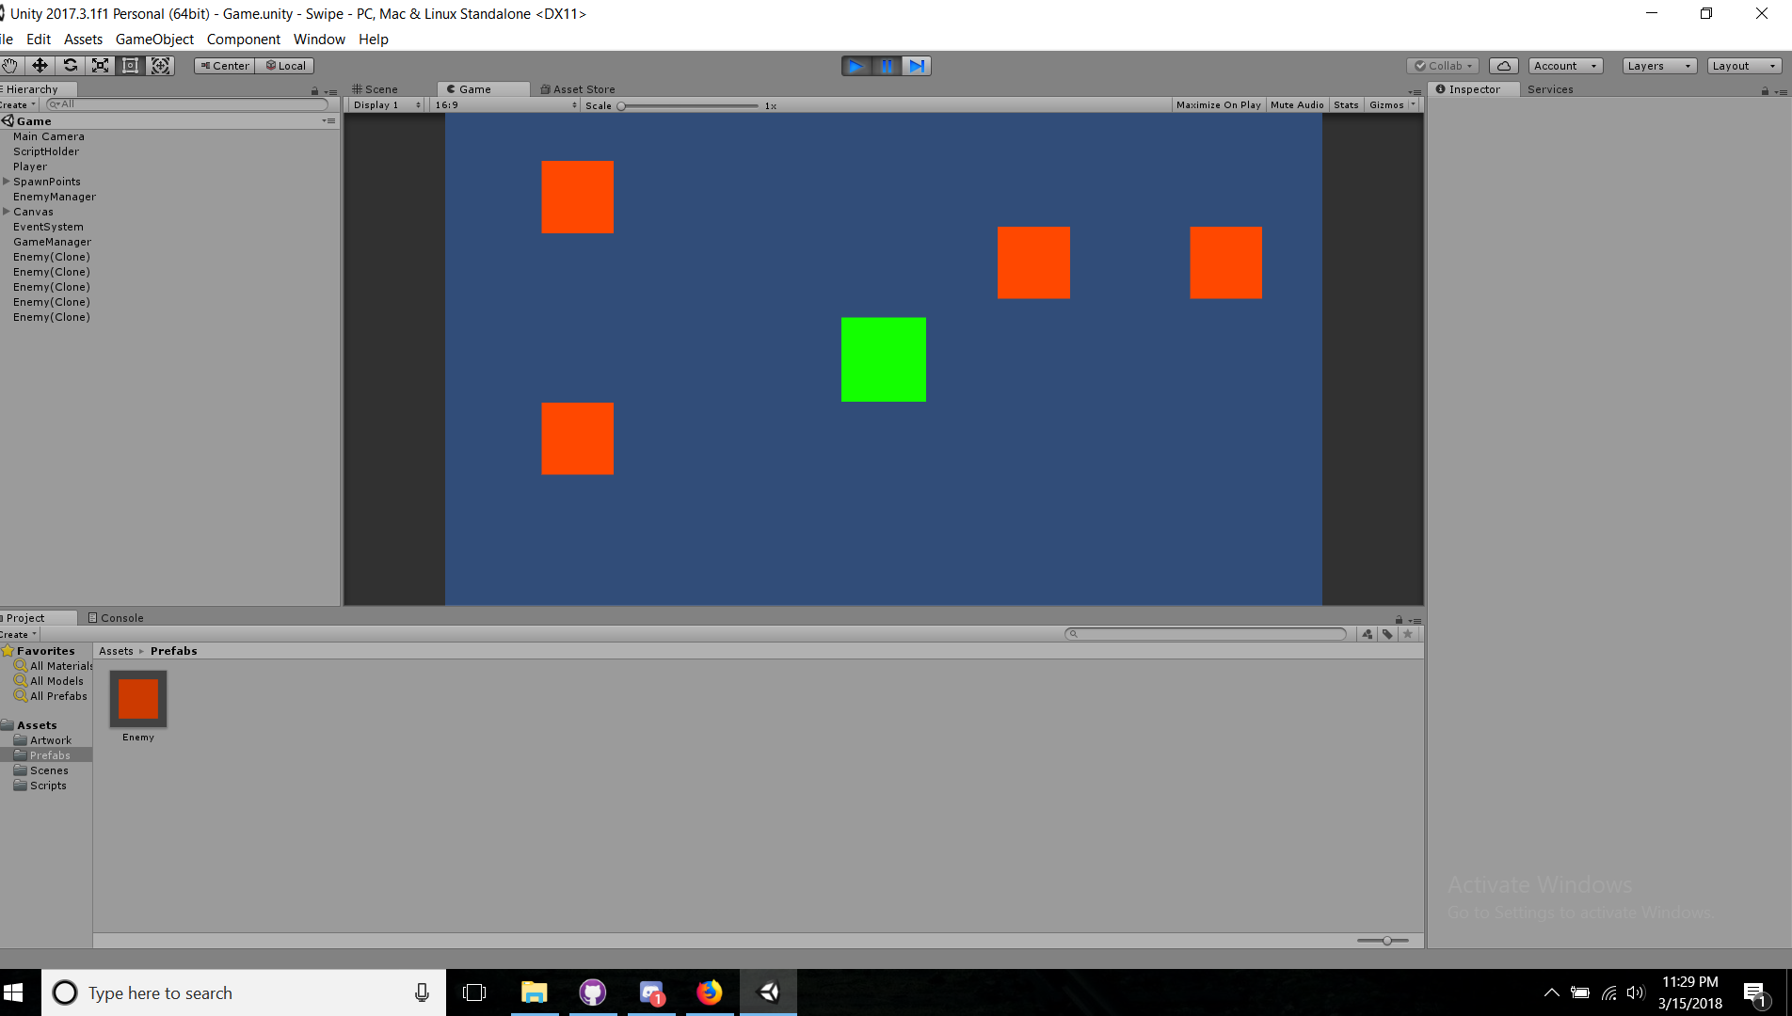
Task: Stop play mode with Play button
Action: 856,66
